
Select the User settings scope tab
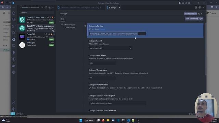coord(62,19)
